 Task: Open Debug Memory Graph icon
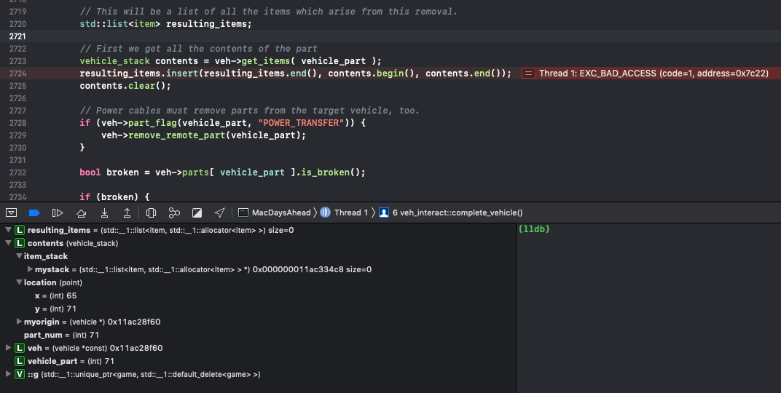click(x=174, y=213)
